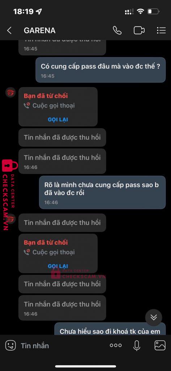The height and width of the screenshot is (371, 171).
Task: Tap GARENA avatar beside first declined call
Action: (10, 92)
